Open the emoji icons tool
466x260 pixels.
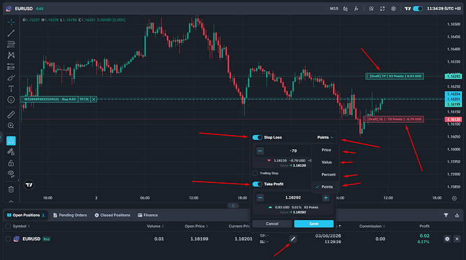(11, 100)
